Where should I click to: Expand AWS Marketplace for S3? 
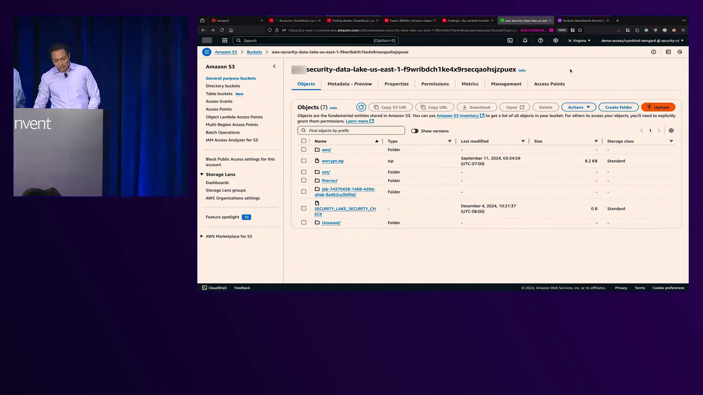(202, 236)
